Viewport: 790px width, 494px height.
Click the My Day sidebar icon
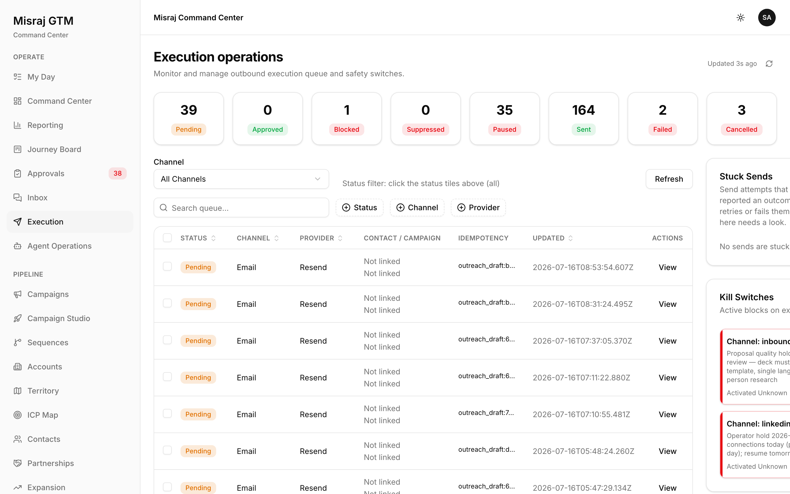[x=18, y=77]
